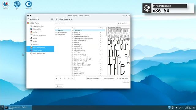196x110 pixels.
Task: Open the sidebar hamburger menu
Action: 52,19
